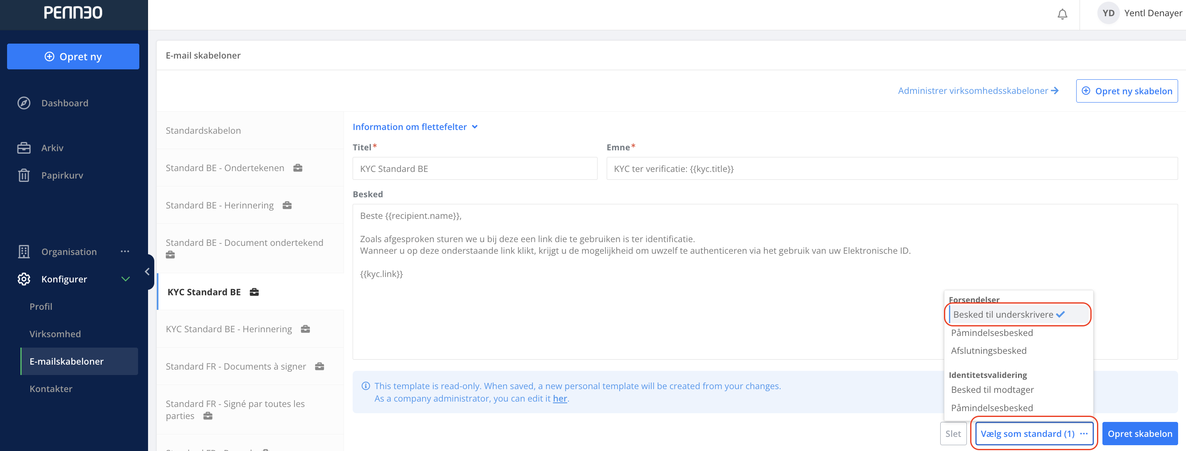Click the Emne input field

(892, 169)
